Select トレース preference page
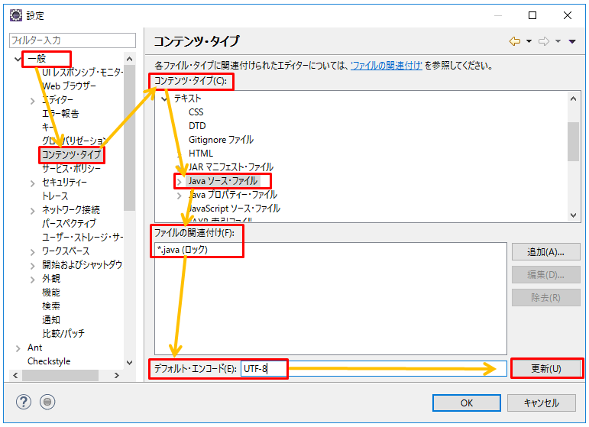 [x=55, y=196]
